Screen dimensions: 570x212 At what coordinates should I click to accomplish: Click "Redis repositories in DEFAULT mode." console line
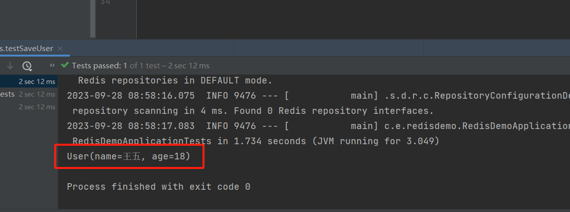(x=175, y=80)
